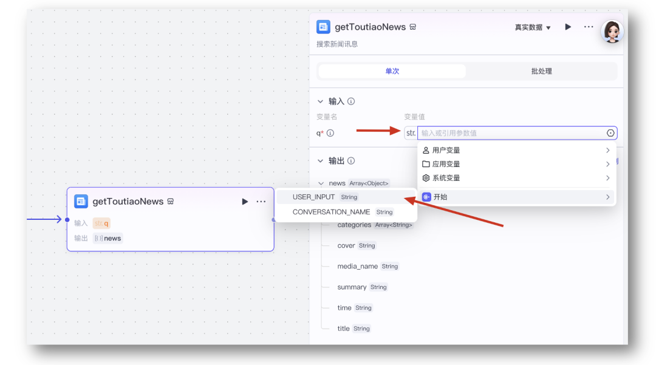Click the 系统变量 gear icon
This screenshot has width=656, height=365.
[x=426, y=178]
